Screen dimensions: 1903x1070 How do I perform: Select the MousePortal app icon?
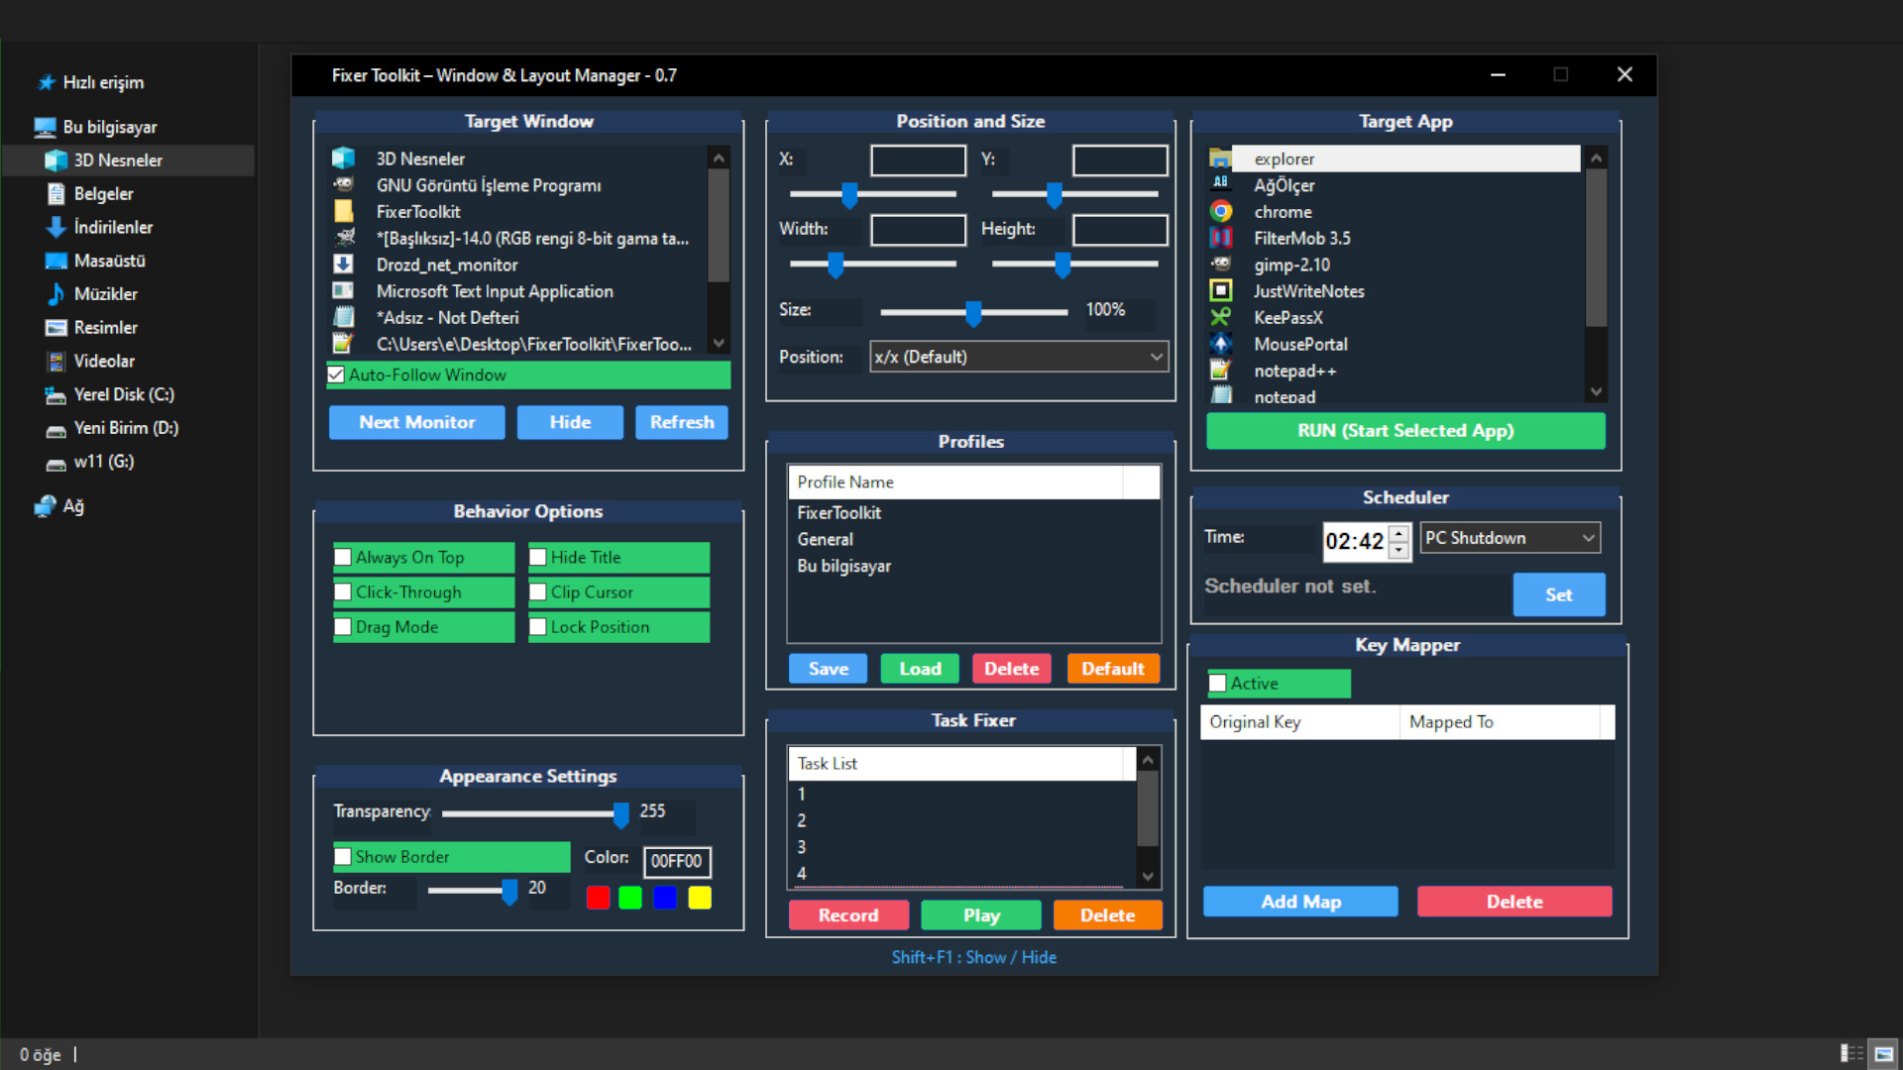click(x=1220, y=344)
